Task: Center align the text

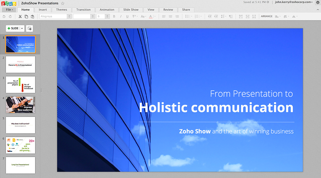Action: coord(170,17)
